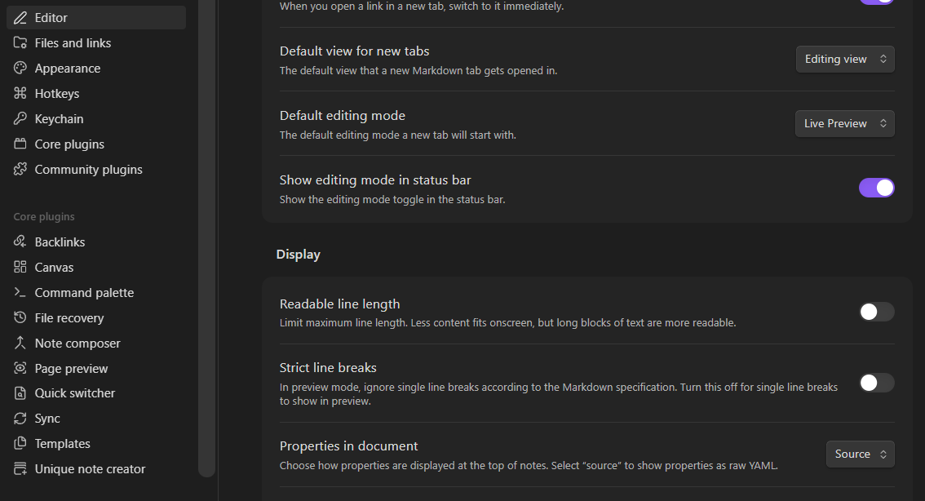This screenshot has width=925, height=501.
Task: Click the Appearance palette icon
Action: [20, 69]
